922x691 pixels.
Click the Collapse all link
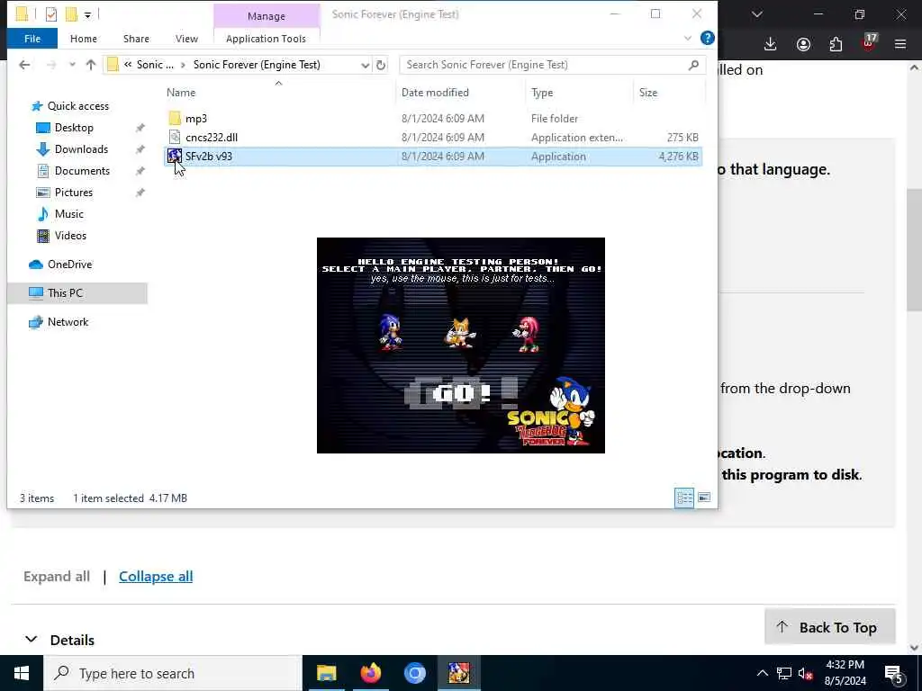pyautogui.click(x=156, y=577)
